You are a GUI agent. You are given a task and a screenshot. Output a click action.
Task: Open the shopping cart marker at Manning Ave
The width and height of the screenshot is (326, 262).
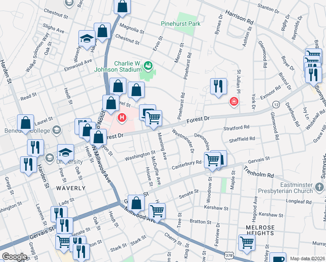(x=154, y=119)
